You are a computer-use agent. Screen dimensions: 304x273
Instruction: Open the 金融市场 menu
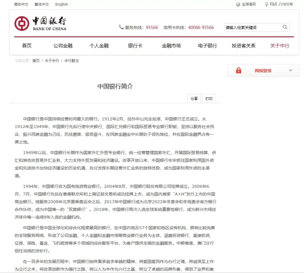coord(171,45)
